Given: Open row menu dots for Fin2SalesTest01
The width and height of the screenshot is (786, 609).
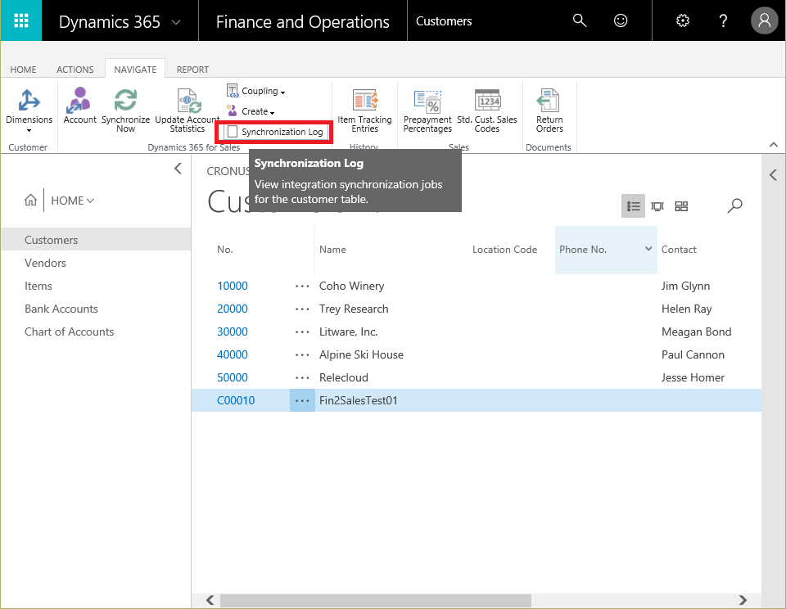Looking at the screenshot, I should click(302, 400).
